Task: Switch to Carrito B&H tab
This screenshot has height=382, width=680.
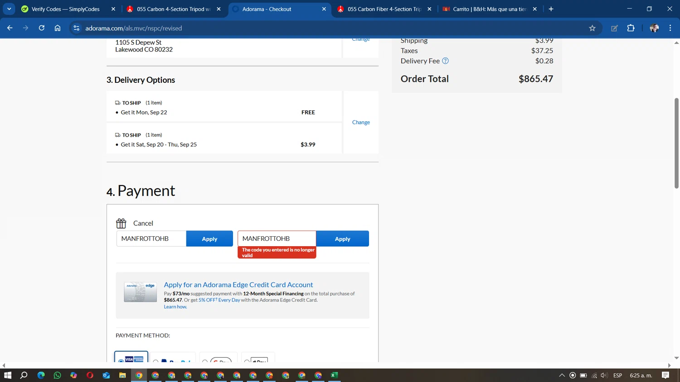Action: (x=490, y=9)
